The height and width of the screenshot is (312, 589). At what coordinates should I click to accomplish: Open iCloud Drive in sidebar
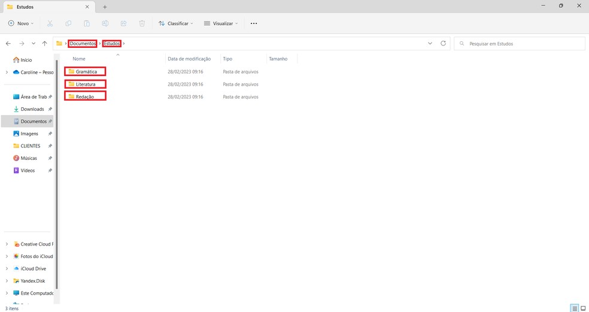coord(30,269)
